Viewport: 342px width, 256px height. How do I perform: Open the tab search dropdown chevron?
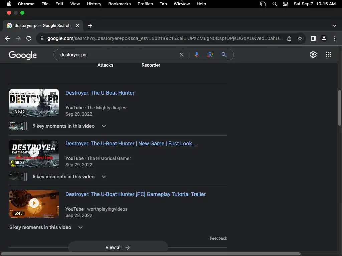point(335,26)
